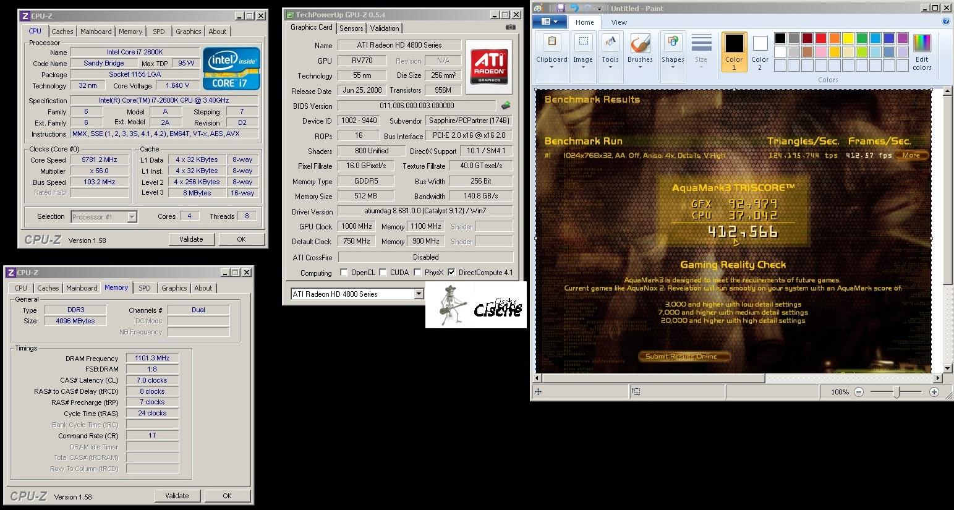Expand the Image dropdown arrow in Paint
This screenshot has height=510, width=954.
click(582, 67)
